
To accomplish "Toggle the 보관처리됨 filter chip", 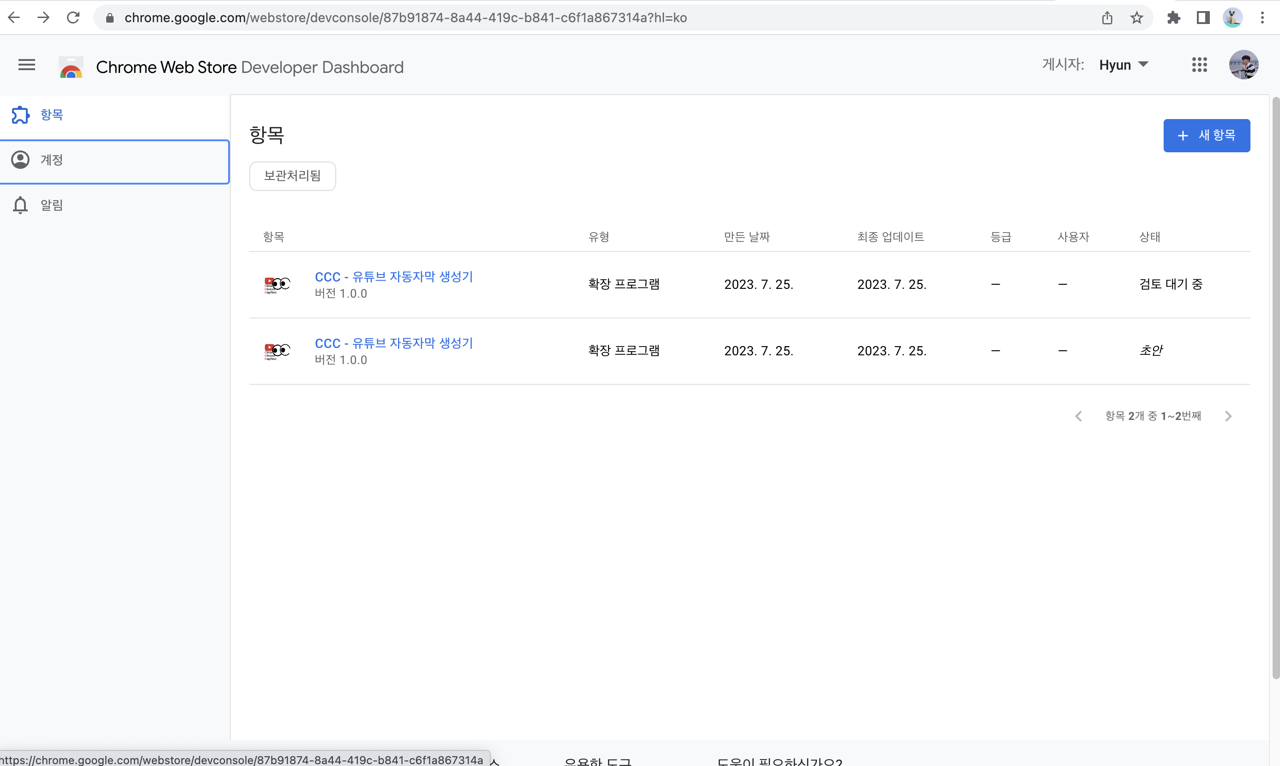I will click(292, 176).
